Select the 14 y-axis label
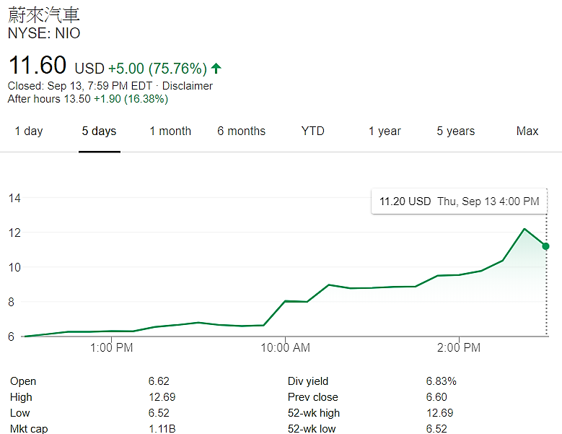 point(14,198)
